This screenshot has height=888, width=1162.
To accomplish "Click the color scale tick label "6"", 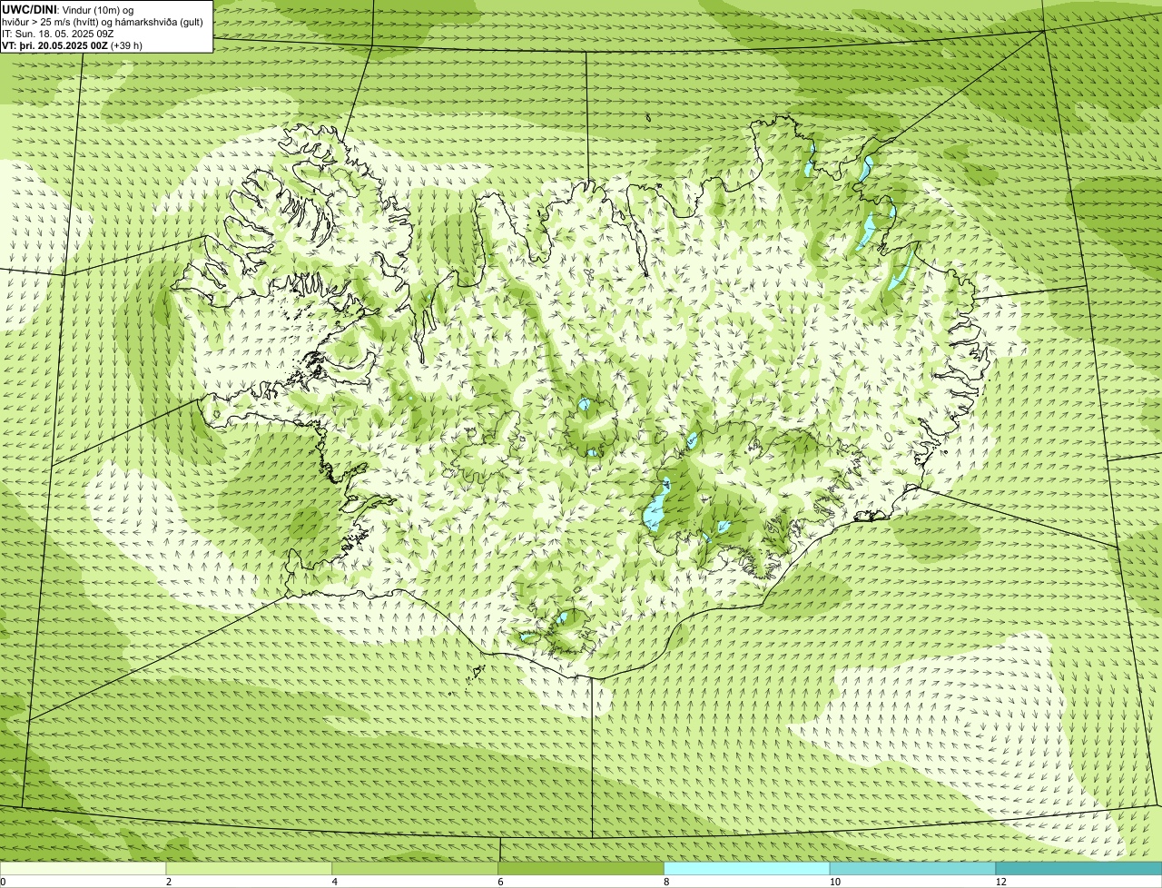I will (x=499, y=882).
